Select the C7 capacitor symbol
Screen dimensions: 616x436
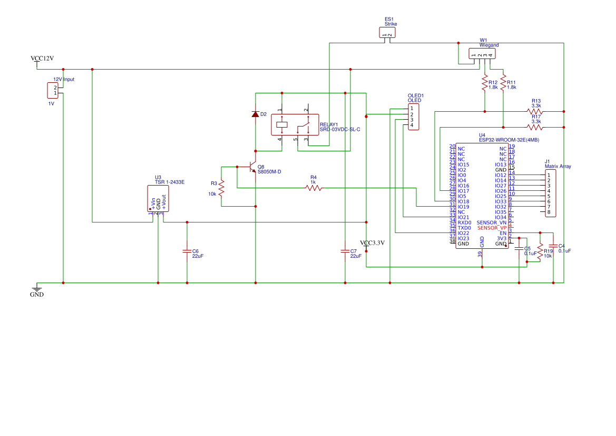(x=345, y=251)
